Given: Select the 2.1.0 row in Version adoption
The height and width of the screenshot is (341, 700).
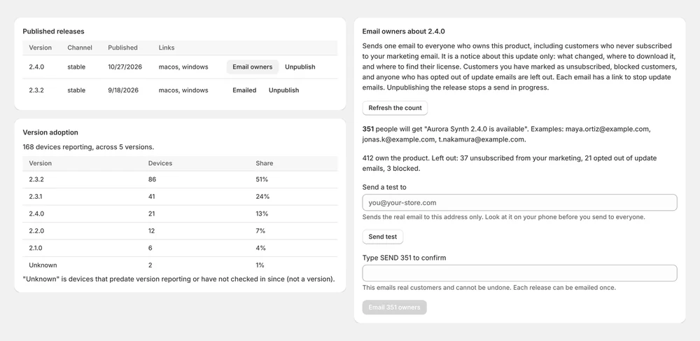Looking at the screenshot, I should (x=181, y=248).
